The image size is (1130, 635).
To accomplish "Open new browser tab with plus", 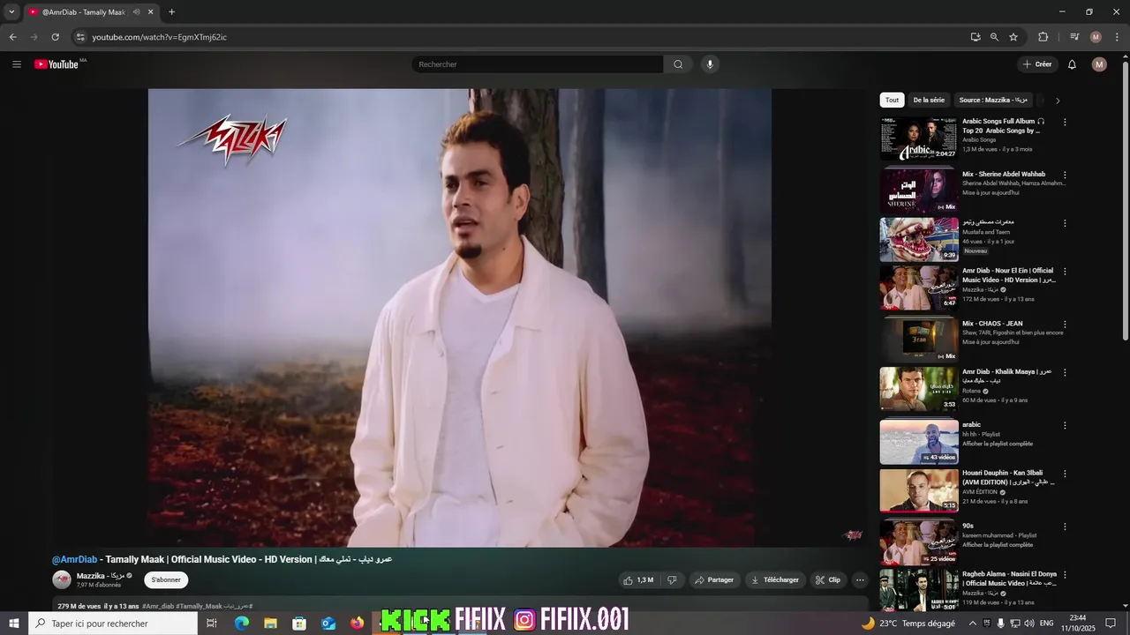I will coord(171,12).
